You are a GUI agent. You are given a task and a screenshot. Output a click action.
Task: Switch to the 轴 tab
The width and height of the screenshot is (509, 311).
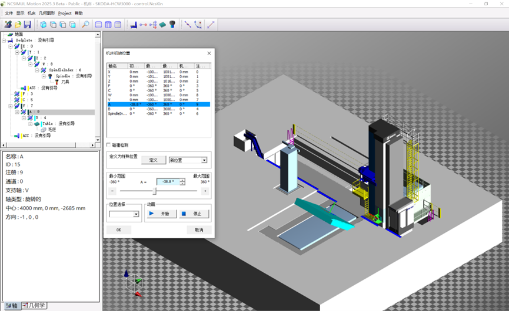click(12, 305)
